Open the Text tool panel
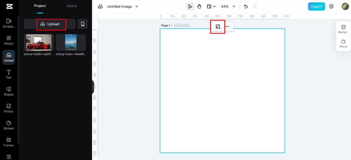The height and width of the screenshot is (160, 351). click(x=9, y=74)
